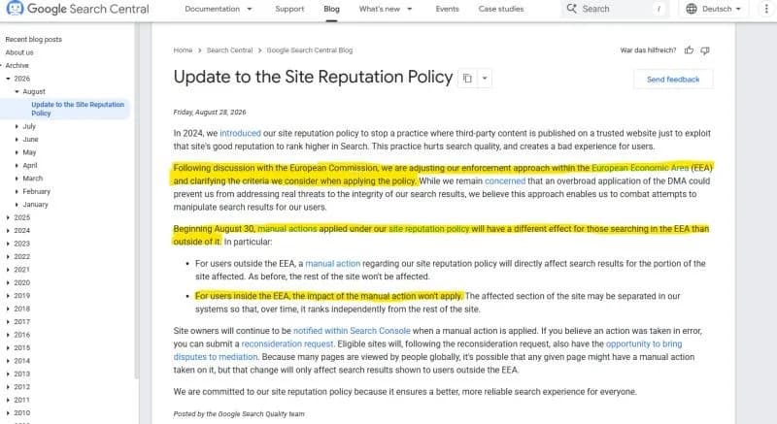The image size is (777, 424).
Task: Open the Documentation dropdown menu
Action: (219, 9)
